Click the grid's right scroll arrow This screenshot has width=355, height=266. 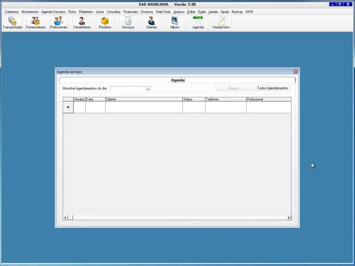point(288,218)
